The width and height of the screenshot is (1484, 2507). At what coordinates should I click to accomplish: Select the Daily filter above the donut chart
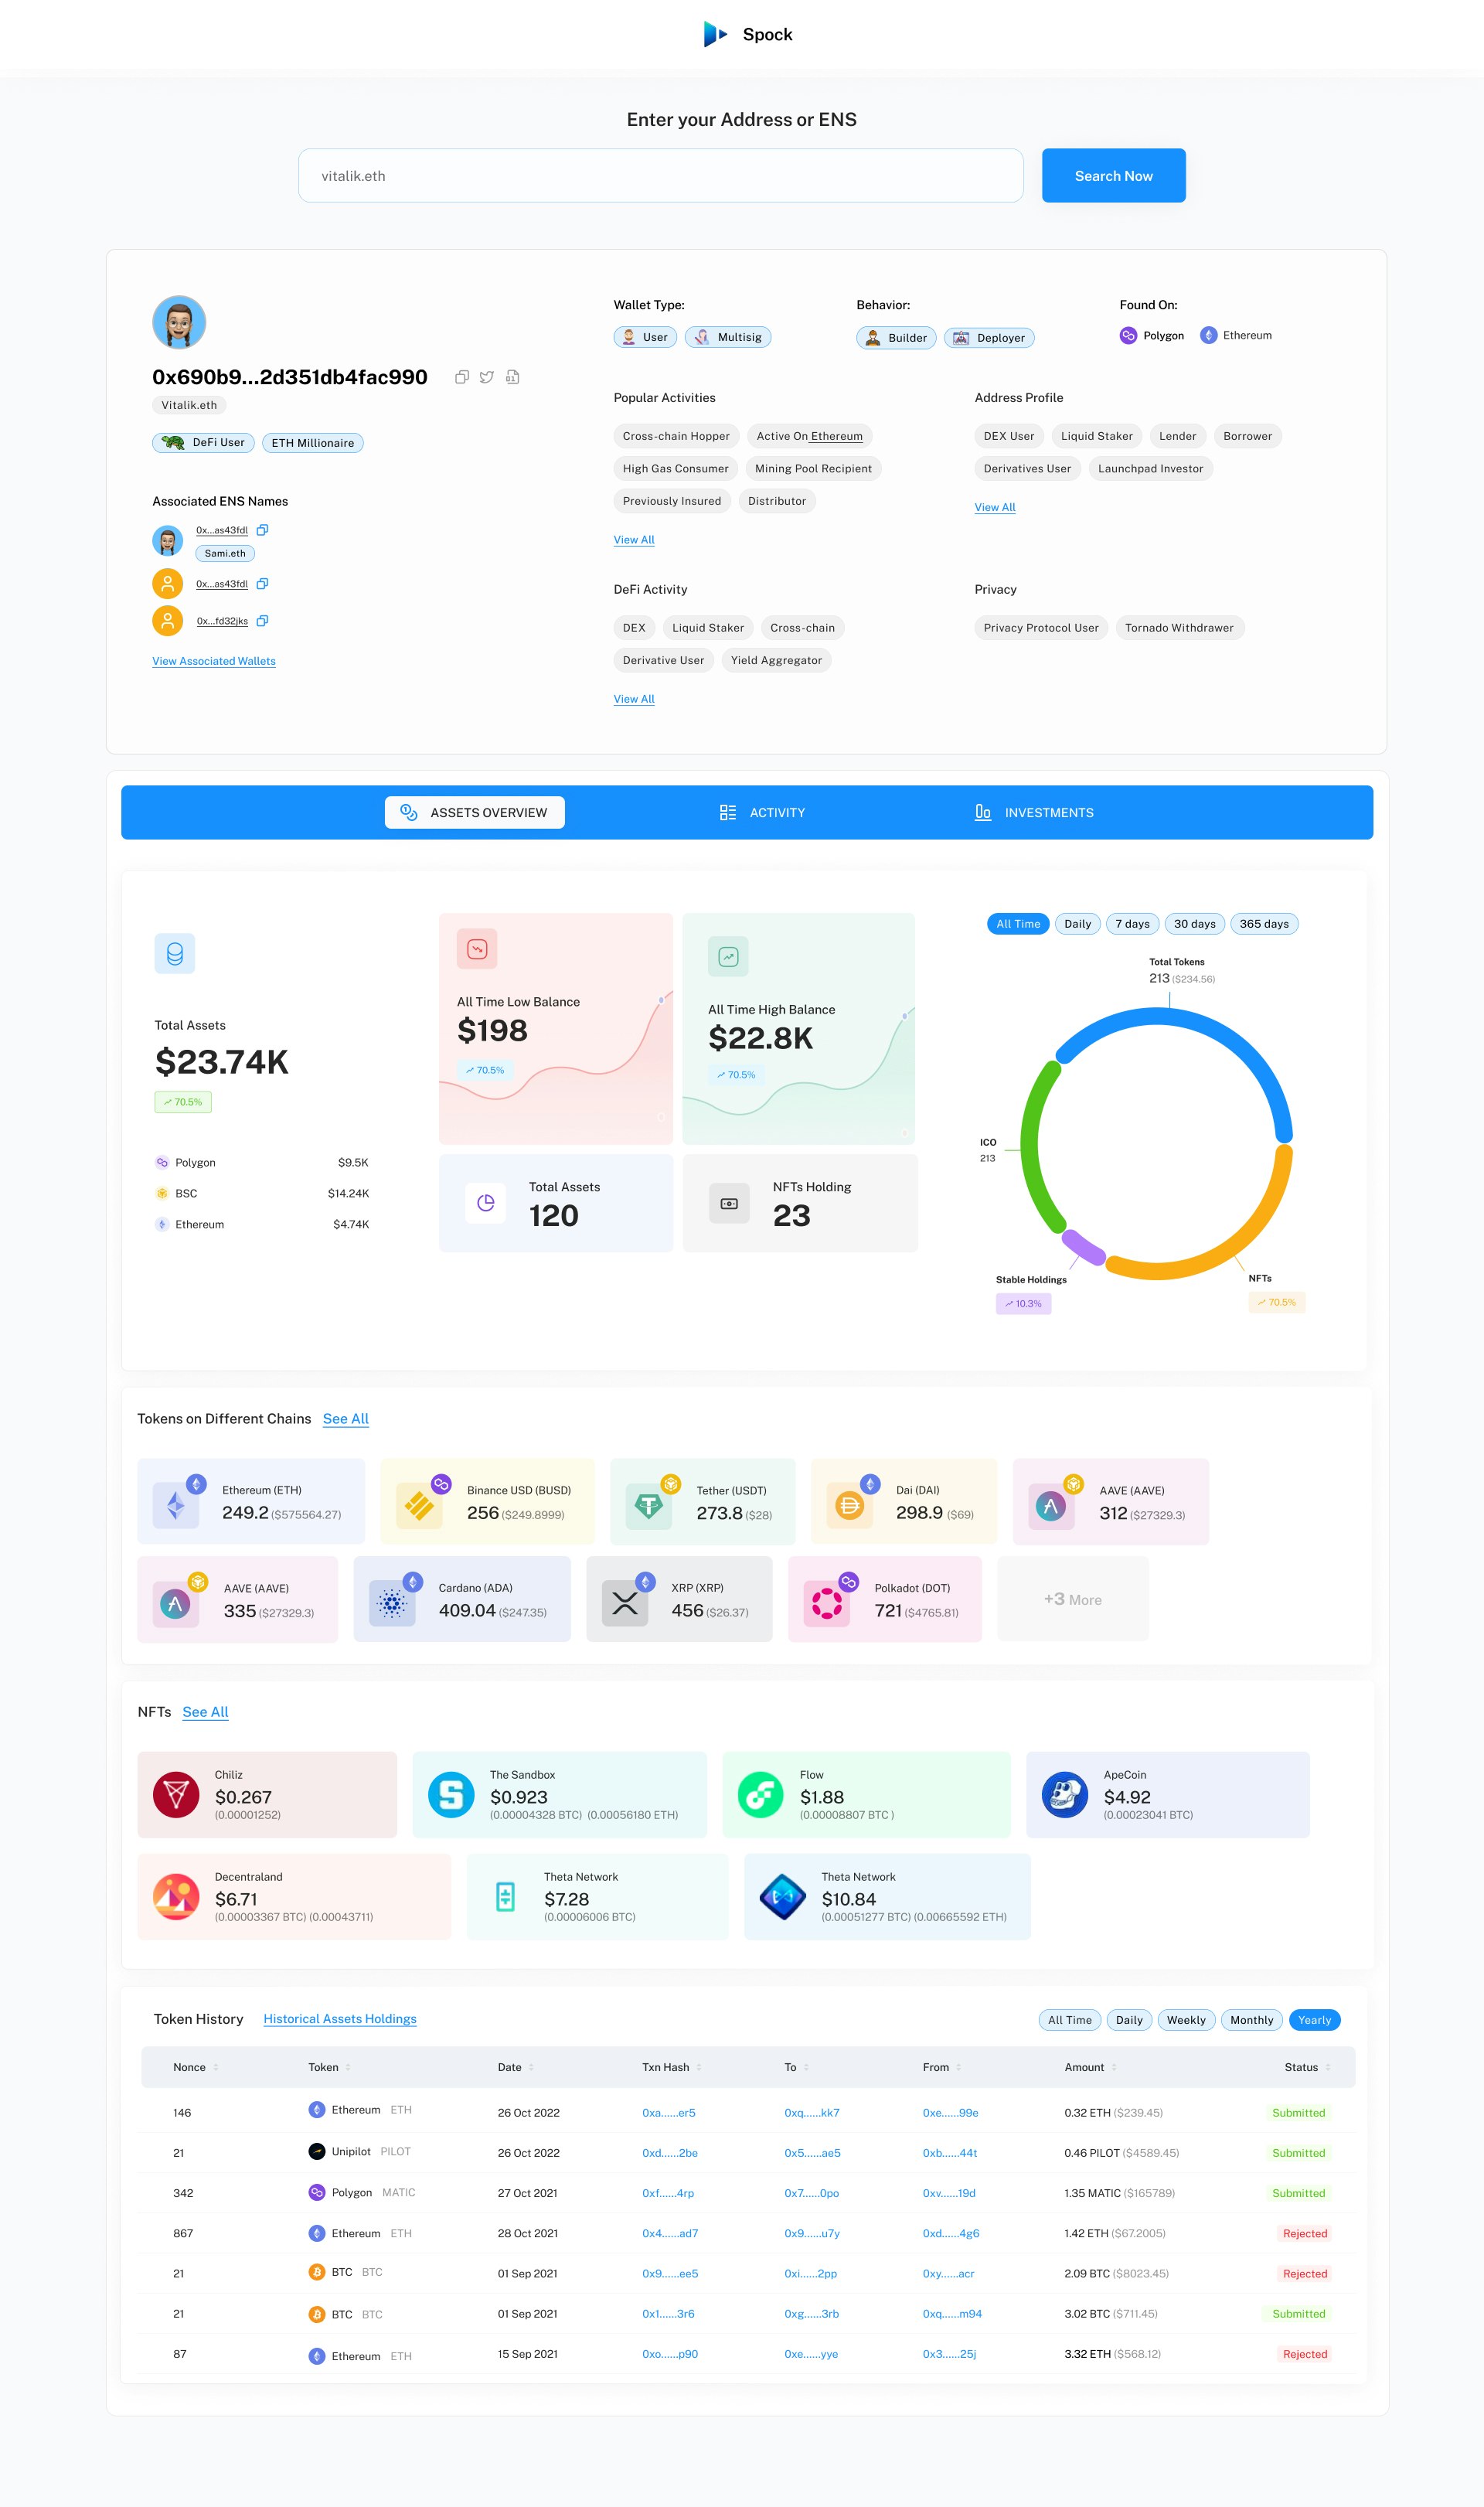[x=1077, y=924]
